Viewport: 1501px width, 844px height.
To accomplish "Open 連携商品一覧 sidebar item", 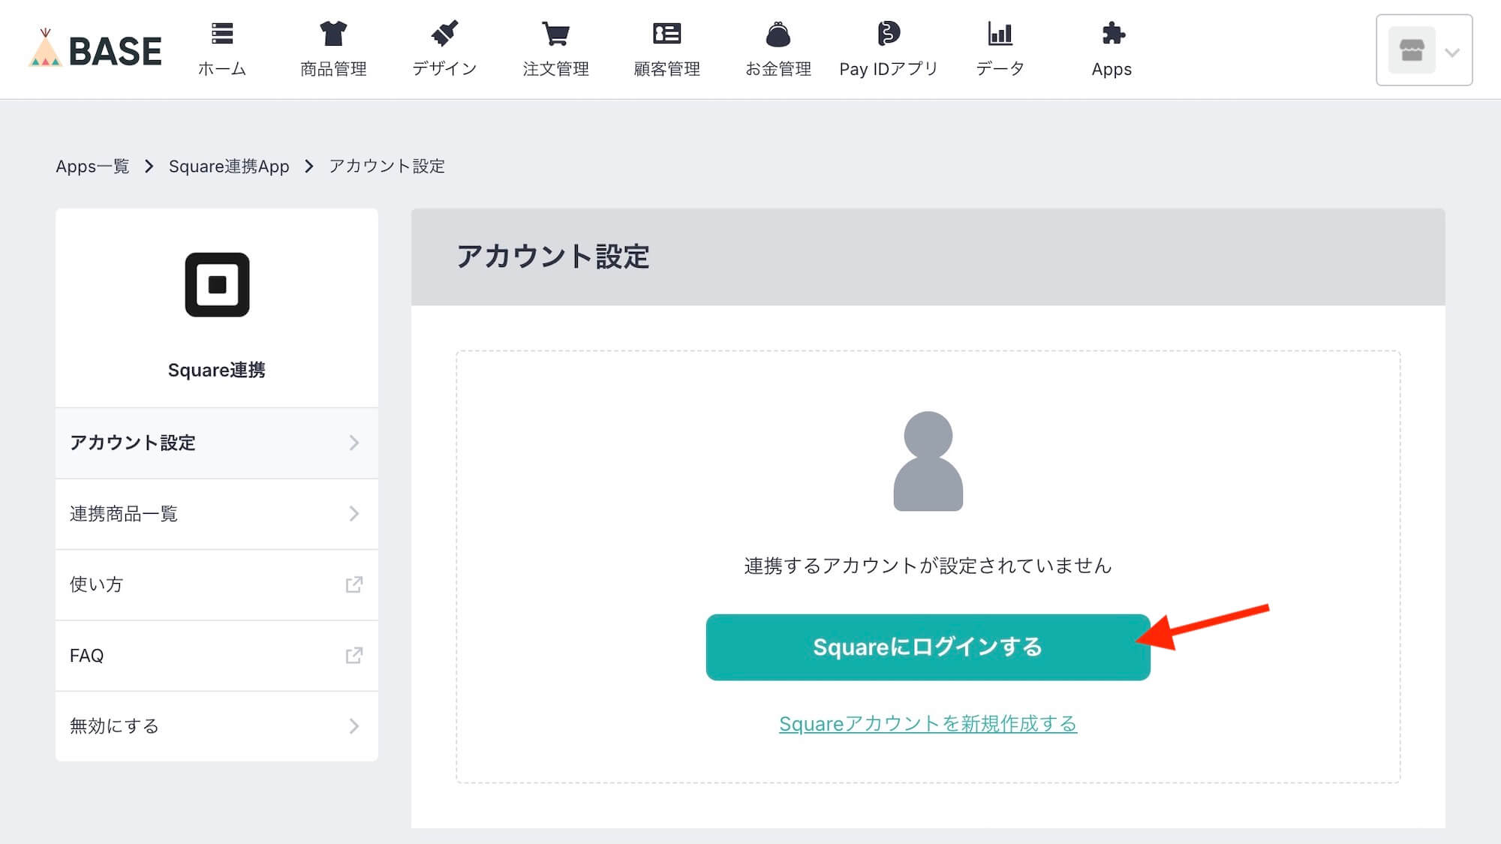I will [217, 514].
